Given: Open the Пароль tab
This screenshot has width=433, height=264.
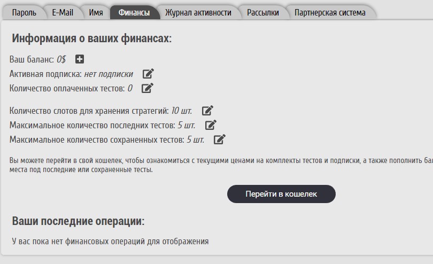Looking at the screenshot, I should 24,13.
